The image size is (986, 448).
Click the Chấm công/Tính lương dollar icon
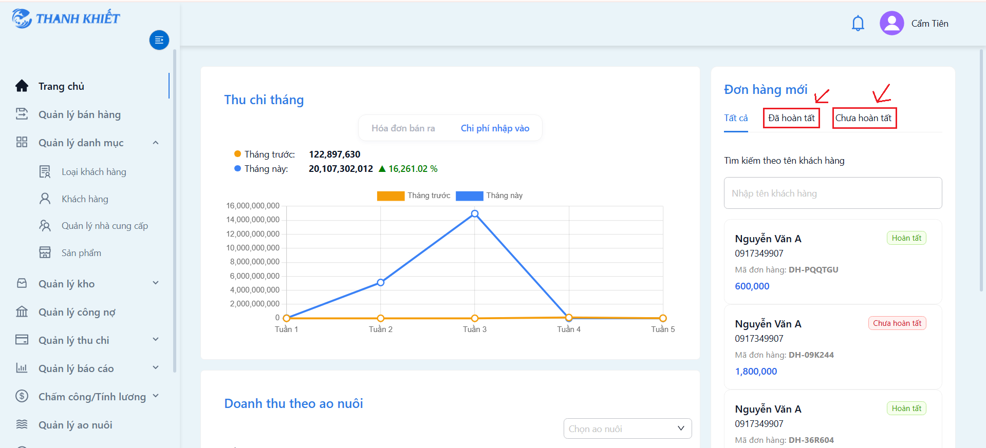click(22, 396)
